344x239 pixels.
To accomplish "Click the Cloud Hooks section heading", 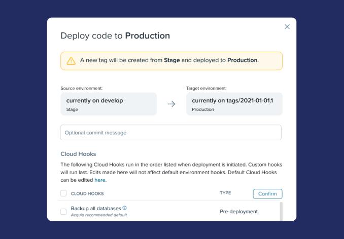I will (78, 154).
